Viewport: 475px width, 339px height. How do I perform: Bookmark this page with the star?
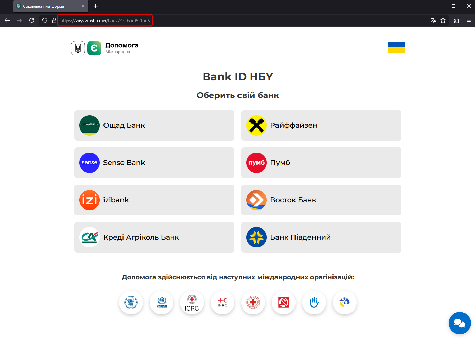tap(443, 20)
